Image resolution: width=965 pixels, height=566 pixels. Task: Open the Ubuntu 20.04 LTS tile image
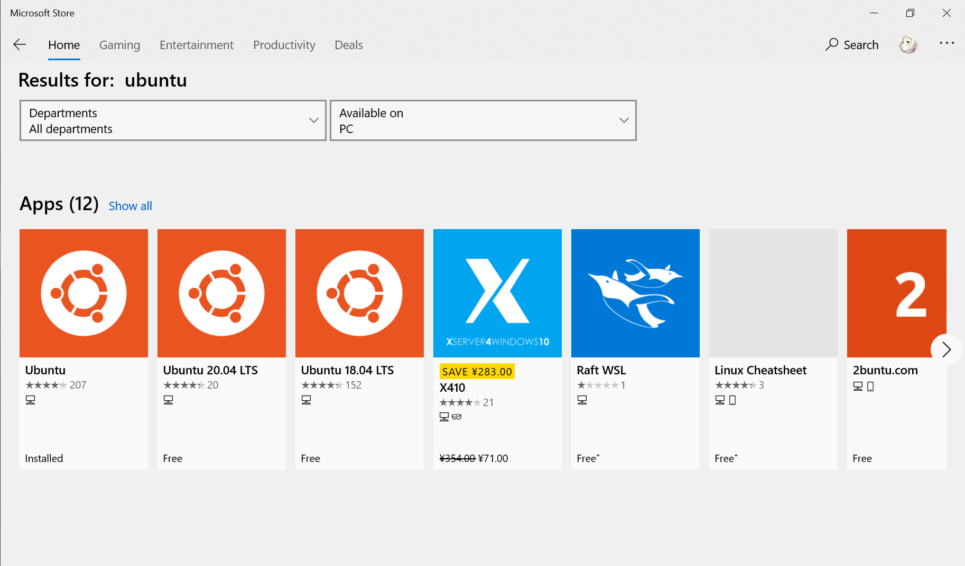coord(221,293)
